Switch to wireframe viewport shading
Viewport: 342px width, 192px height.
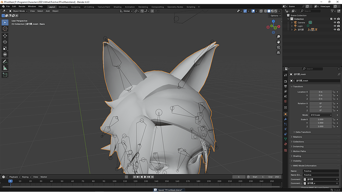(x=266, y=11)
